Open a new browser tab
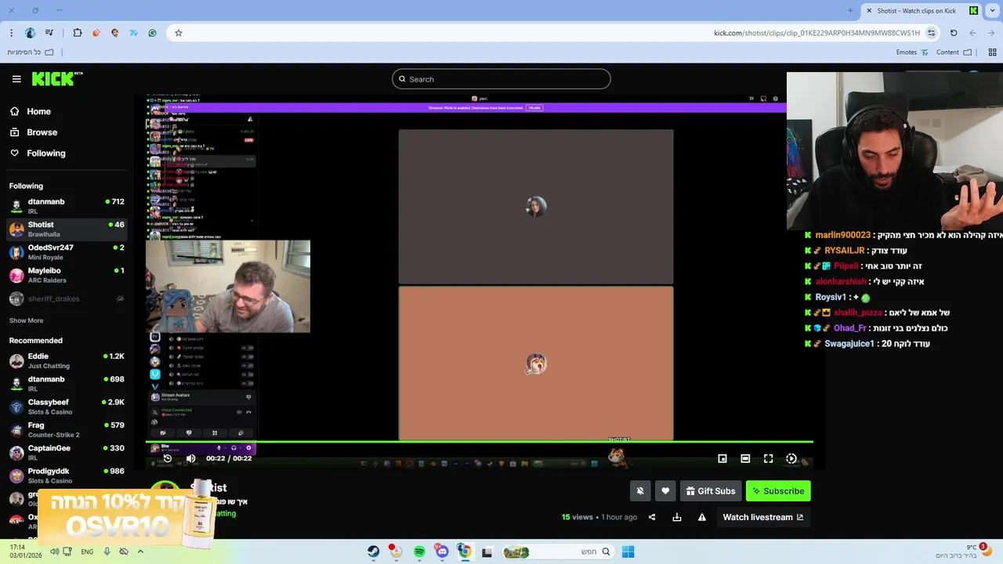1003x564 pixels. (850, 10)
